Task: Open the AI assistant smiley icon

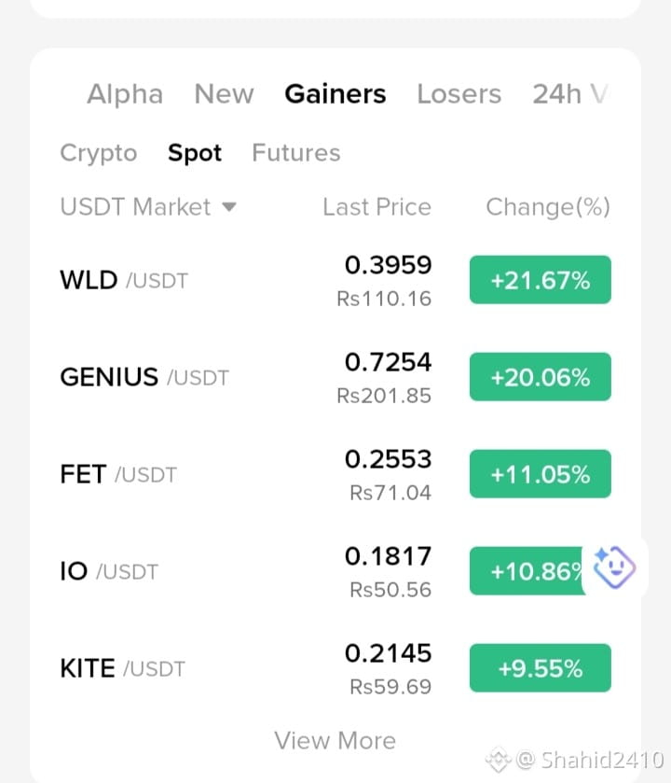Action: 613,567
